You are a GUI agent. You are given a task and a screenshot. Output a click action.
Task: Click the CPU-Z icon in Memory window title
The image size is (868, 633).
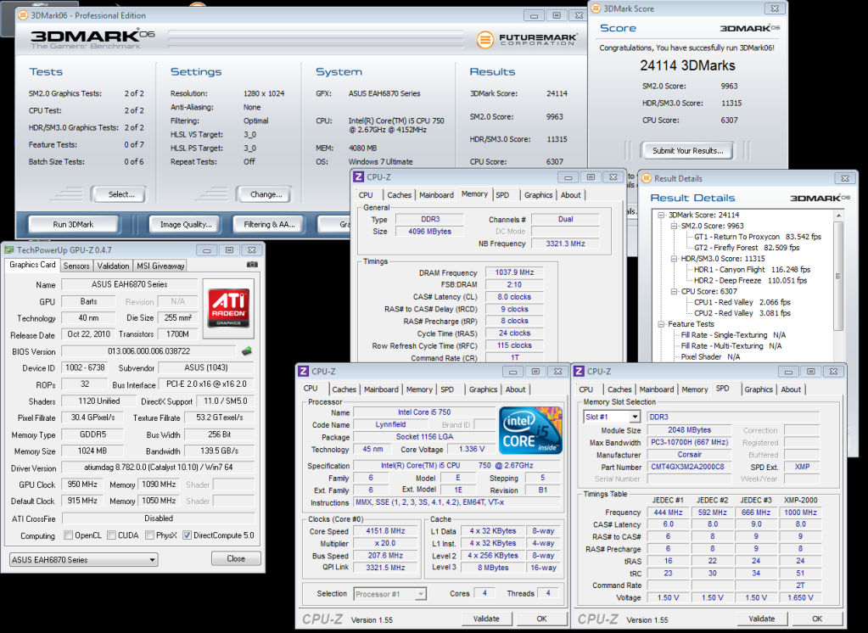coord(359,176)
